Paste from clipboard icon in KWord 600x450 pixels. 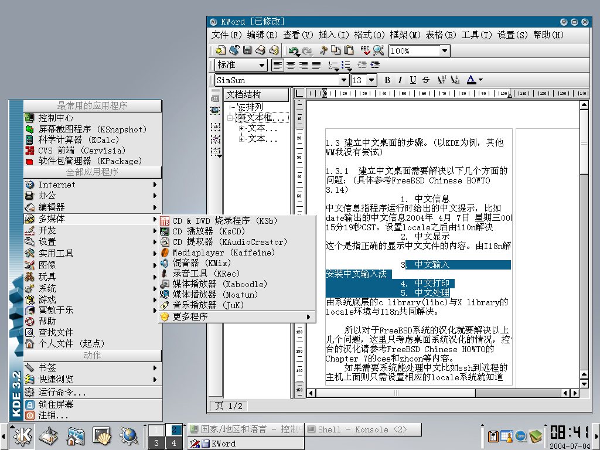349,50
